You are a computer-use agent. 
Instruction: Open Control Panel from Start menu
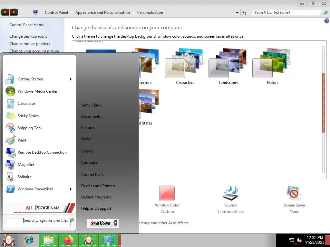pyautogui.click(x=93, y=175)
